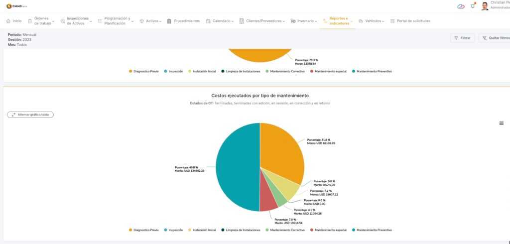Screen dimensions: 510x244
Task: Toggle Diagnostico Previo in the bottom legend
Action: coord(143,230)
